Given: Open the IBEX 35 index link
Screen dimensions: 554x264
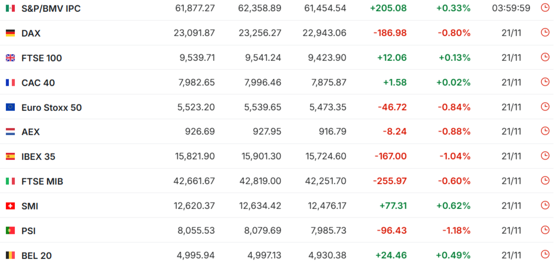Looking at the screenshot, I should 38,157.
